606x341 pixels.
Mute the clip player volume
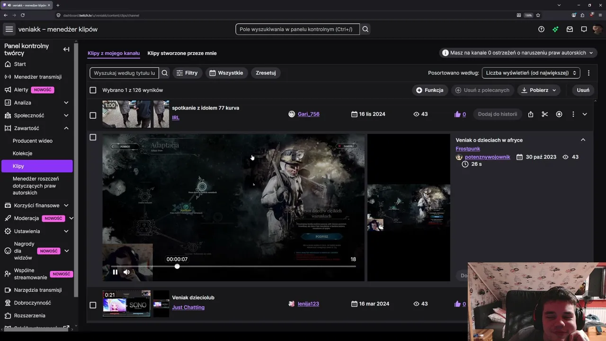click(x=126, y=272)
